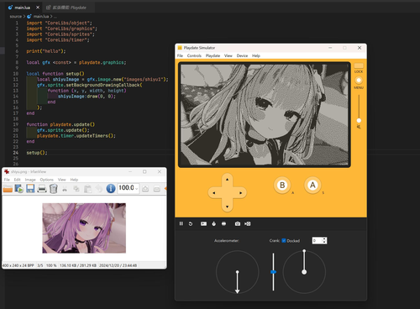
Task: Click the crank dial center knob
Action: point(304,272)
